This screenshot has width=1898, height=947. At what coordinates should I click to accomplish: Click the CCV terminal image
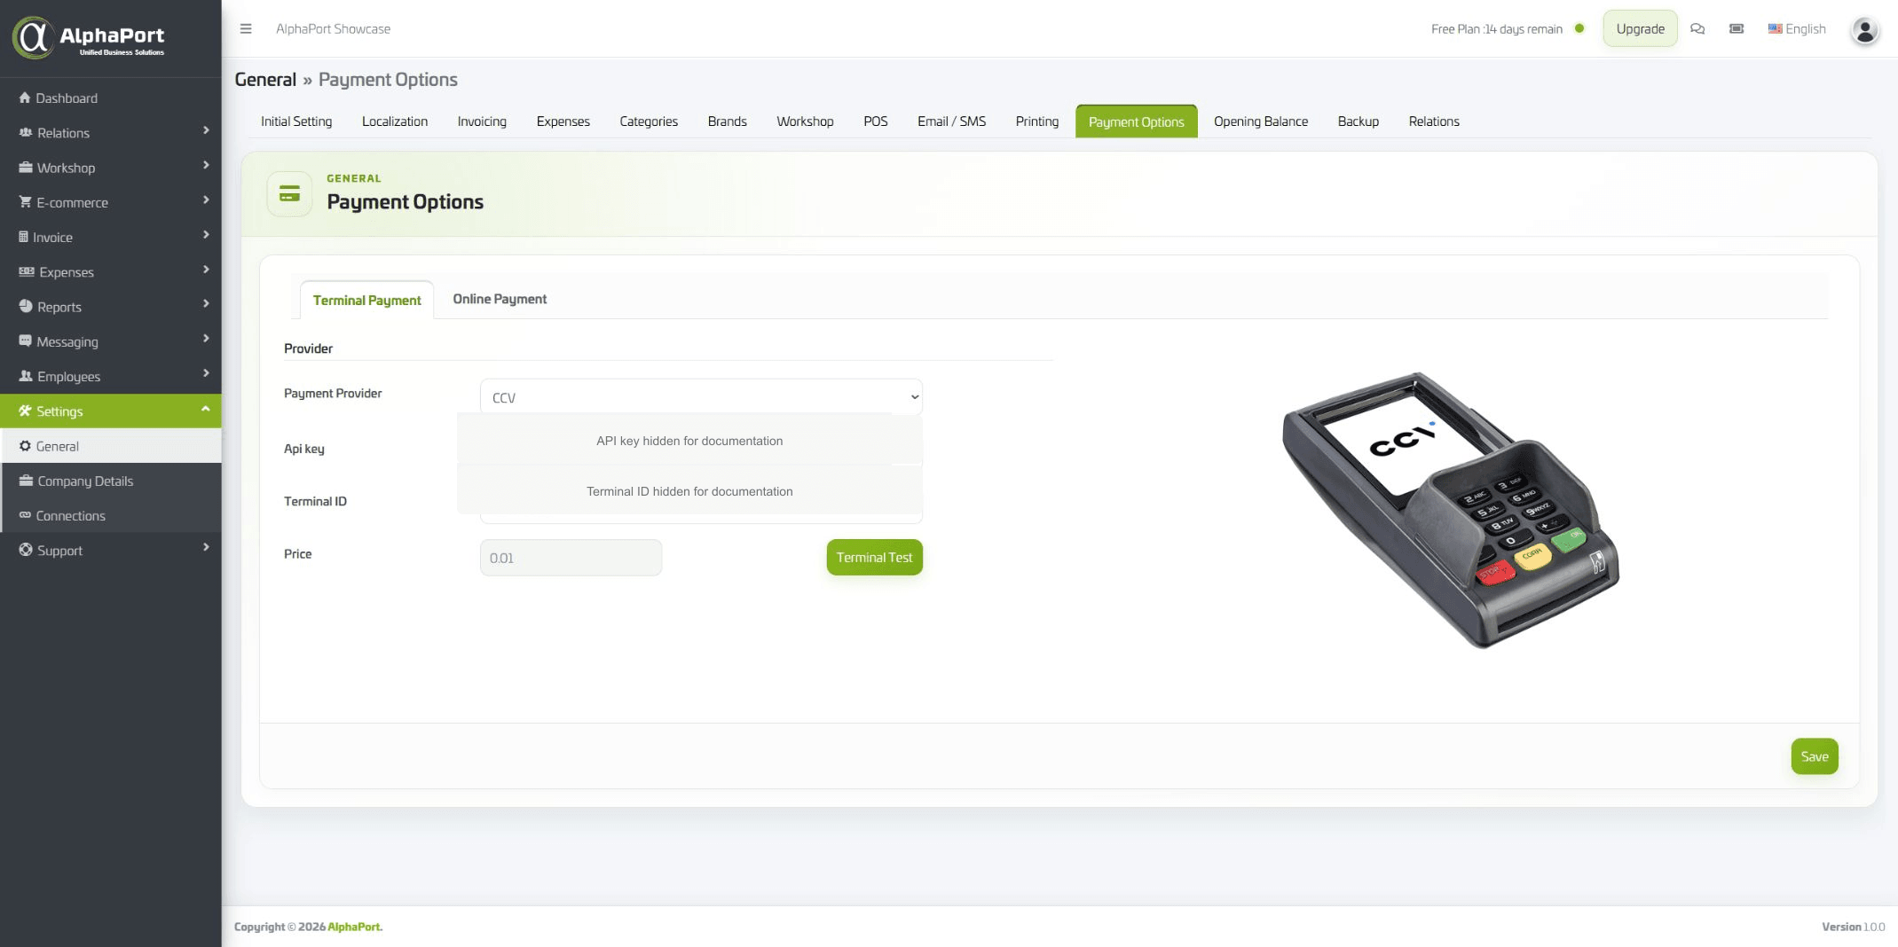point(1450,511)
